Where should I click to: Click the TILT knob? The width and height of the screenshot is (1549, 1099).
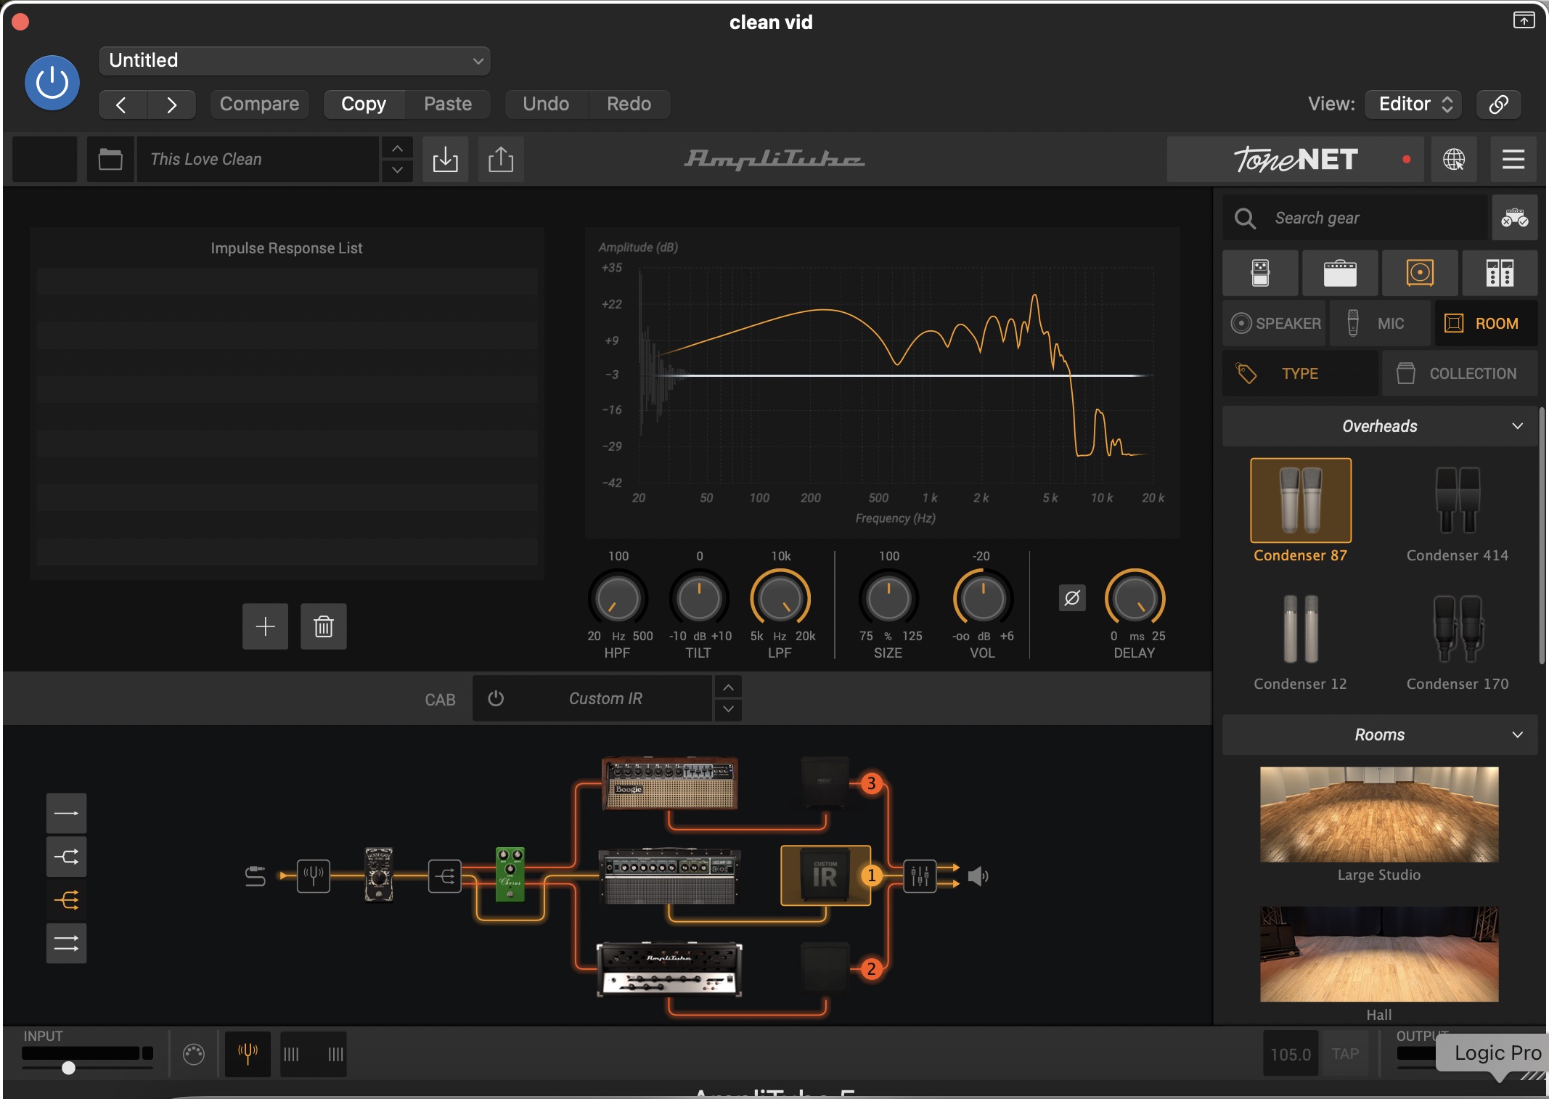pos(699,599)
